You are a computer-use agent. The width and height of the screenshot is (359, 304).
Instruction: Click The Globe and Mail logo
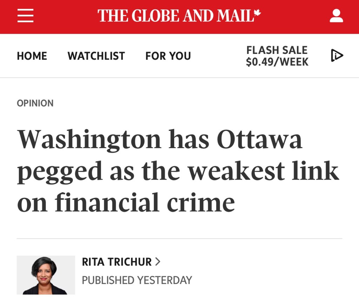pyautogui.click(x=175, y=16)
